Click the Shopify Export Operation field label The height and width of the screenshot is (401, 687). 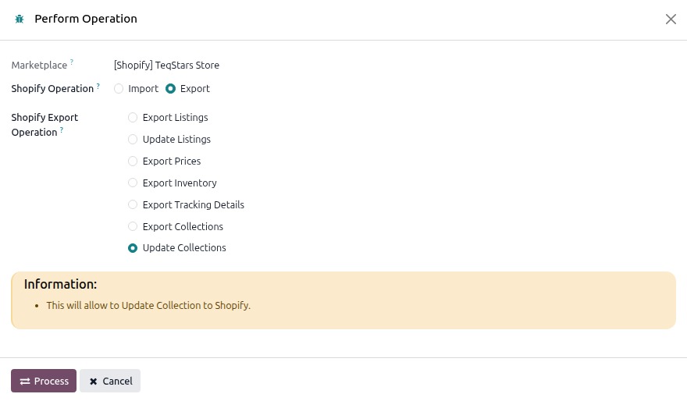pos(44,125)
